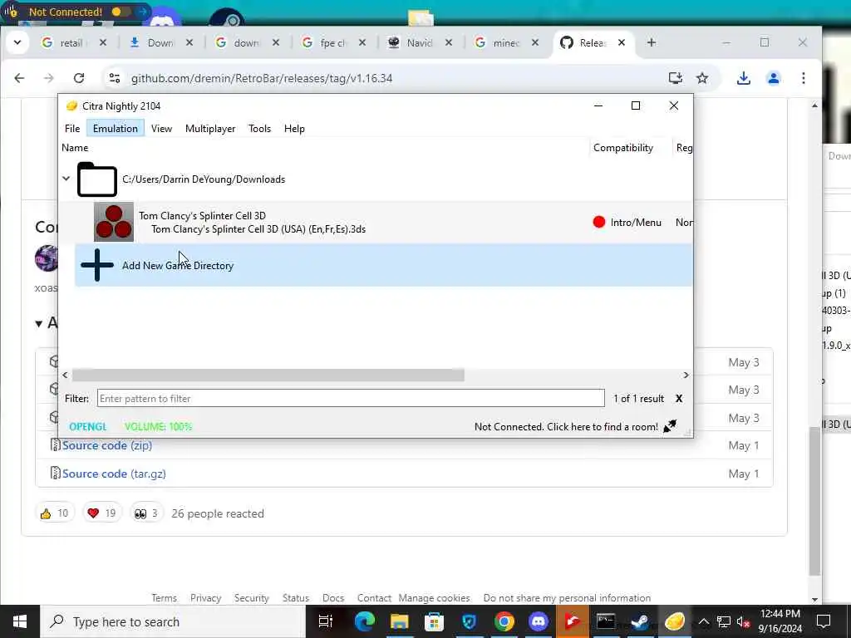This screenshot has width=851, height=638.
Task: Click the Windows taskbar search box
Action: pos(173,621)
